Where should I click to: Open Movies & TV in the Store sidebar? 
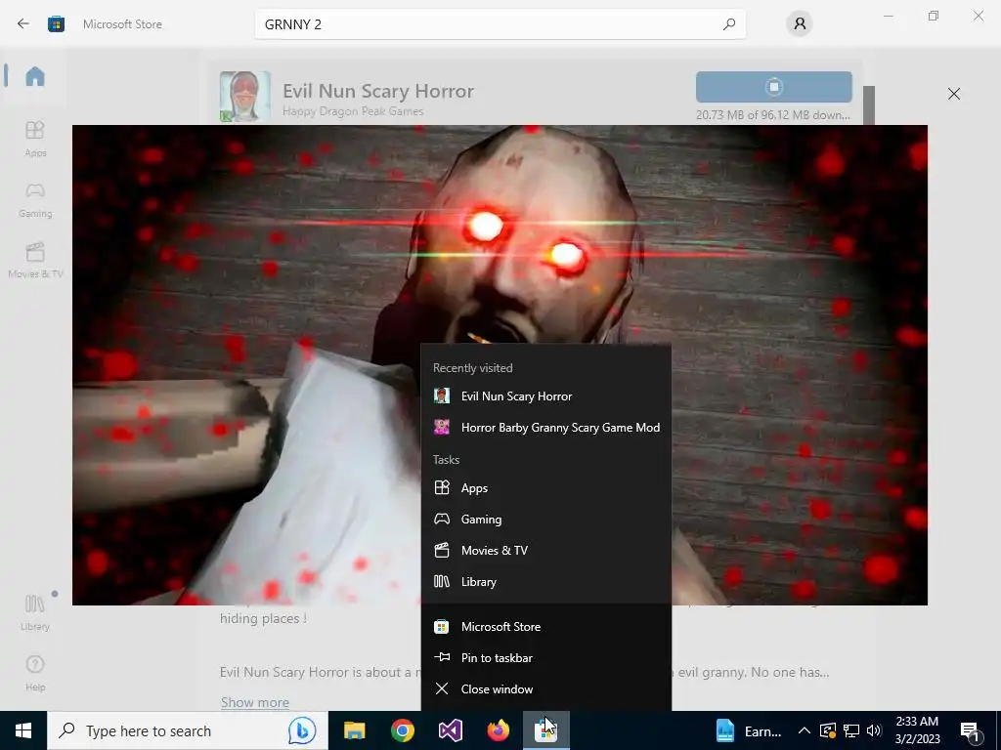(35, 260)
